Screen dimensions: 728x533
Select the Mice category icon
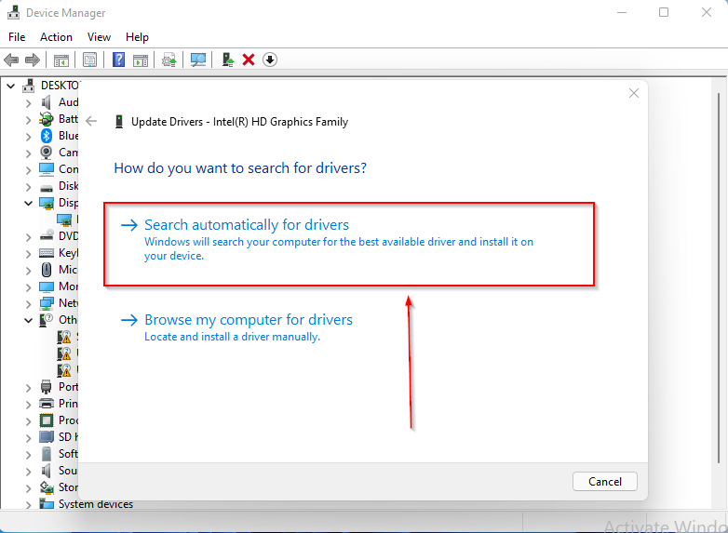[47, 270]
